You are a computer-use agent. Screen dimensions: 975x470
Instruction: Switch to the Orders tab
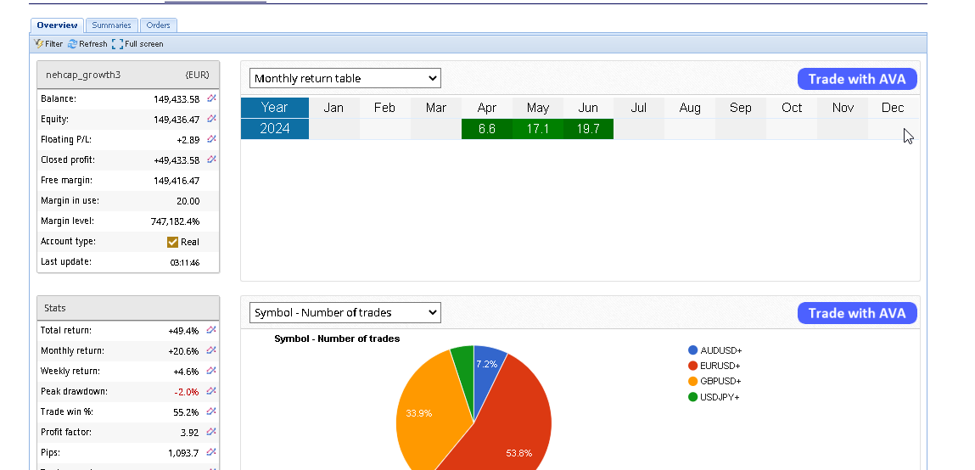click(158, 25)
